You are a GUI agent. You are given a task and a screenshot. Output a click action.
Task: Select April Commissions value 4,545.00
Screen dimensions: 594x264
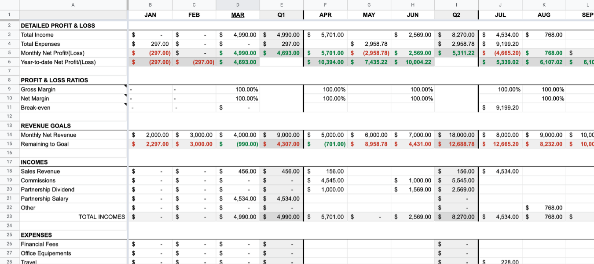point(325,180)
